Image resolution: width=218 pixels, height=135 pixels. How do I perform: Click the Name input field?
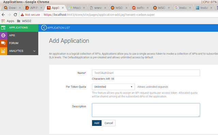pyautogui.click(x=146, y=73)
